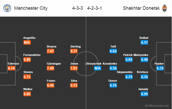
Task: Open the Shakhtar Donetsk team name
Action: (141, 8)
